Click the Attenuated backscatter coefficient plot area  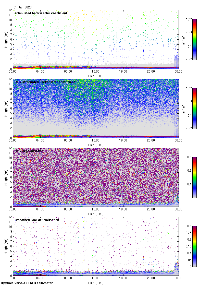[x=96, y=39]
